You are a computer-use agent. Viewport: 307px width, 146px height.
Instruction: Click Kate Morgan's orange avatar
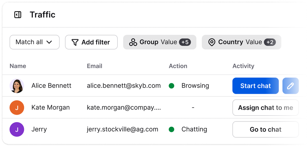(x=17, y=108)
